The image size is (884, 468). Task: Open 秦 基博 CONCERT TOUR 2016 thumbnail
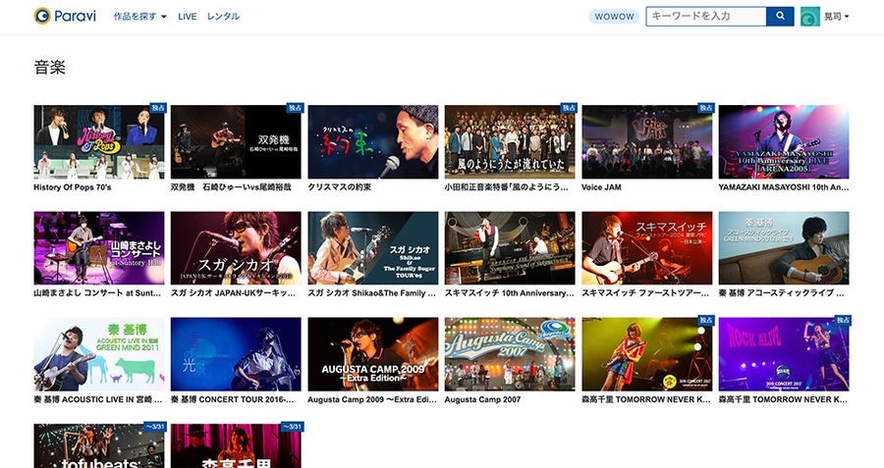[x=236, y=354]
